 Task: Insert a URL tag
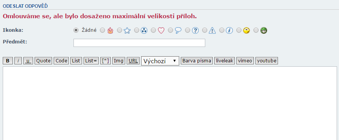(133, 61)
